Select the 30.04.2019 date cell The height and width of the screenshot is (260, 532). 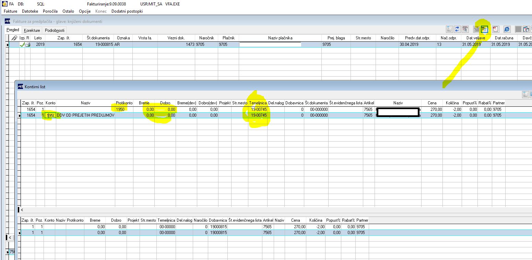click(x=417, y=44)
